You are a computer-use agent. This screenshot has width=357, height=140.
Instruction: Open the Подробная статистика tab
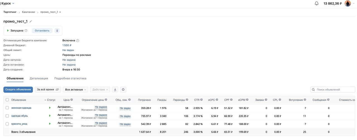[x=70, y=78]
